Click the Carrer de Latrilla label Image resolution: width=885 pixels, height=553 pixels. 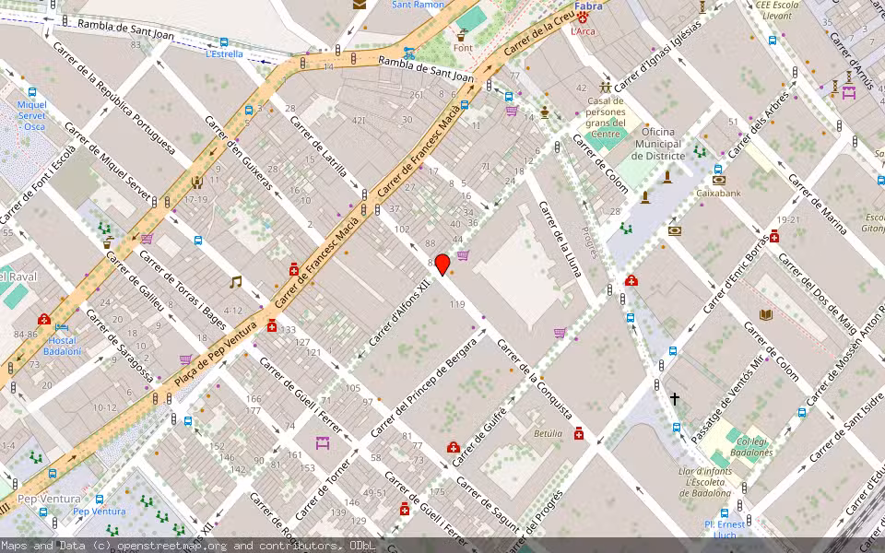click(x=318, y=147)
